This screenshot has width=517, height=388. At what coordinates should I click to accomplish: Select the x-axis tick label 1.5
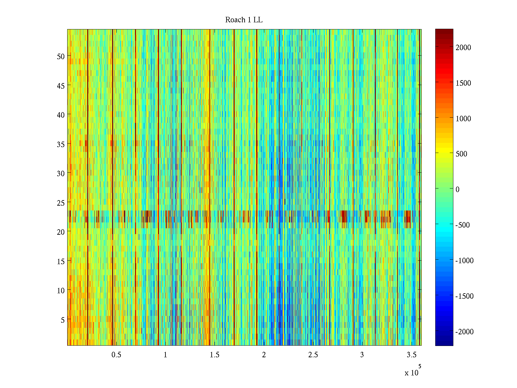tap(215, 355)
